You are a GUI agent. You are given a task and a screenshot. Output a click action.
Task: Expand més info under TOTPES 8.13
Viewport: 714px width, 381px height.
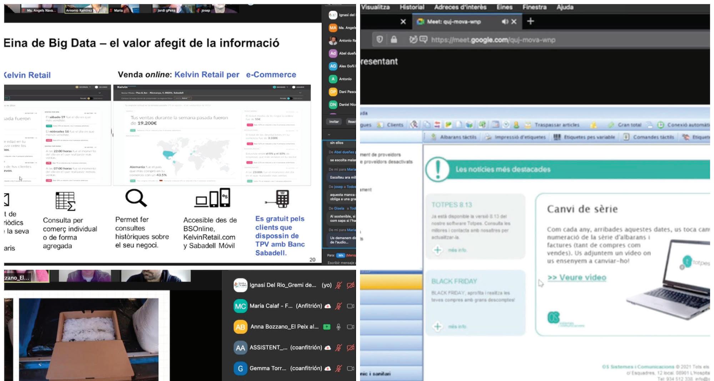tap(450, 250)
